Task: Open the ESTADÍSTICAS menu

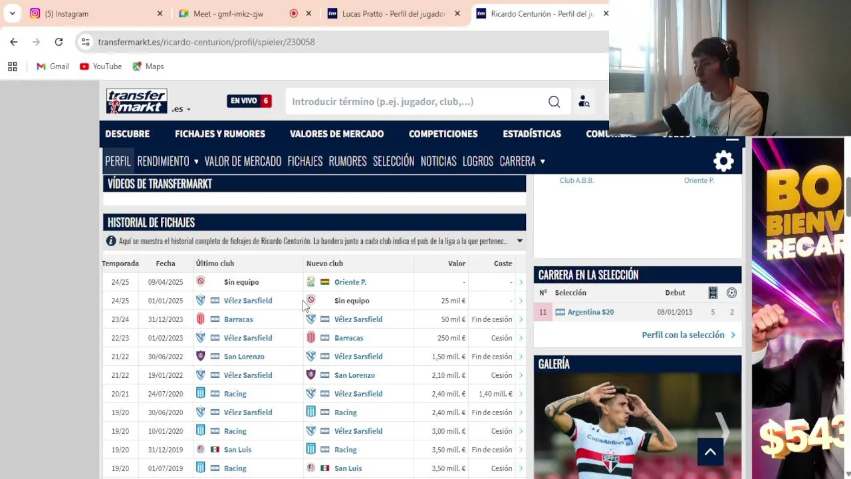Action: coord(532,134)
